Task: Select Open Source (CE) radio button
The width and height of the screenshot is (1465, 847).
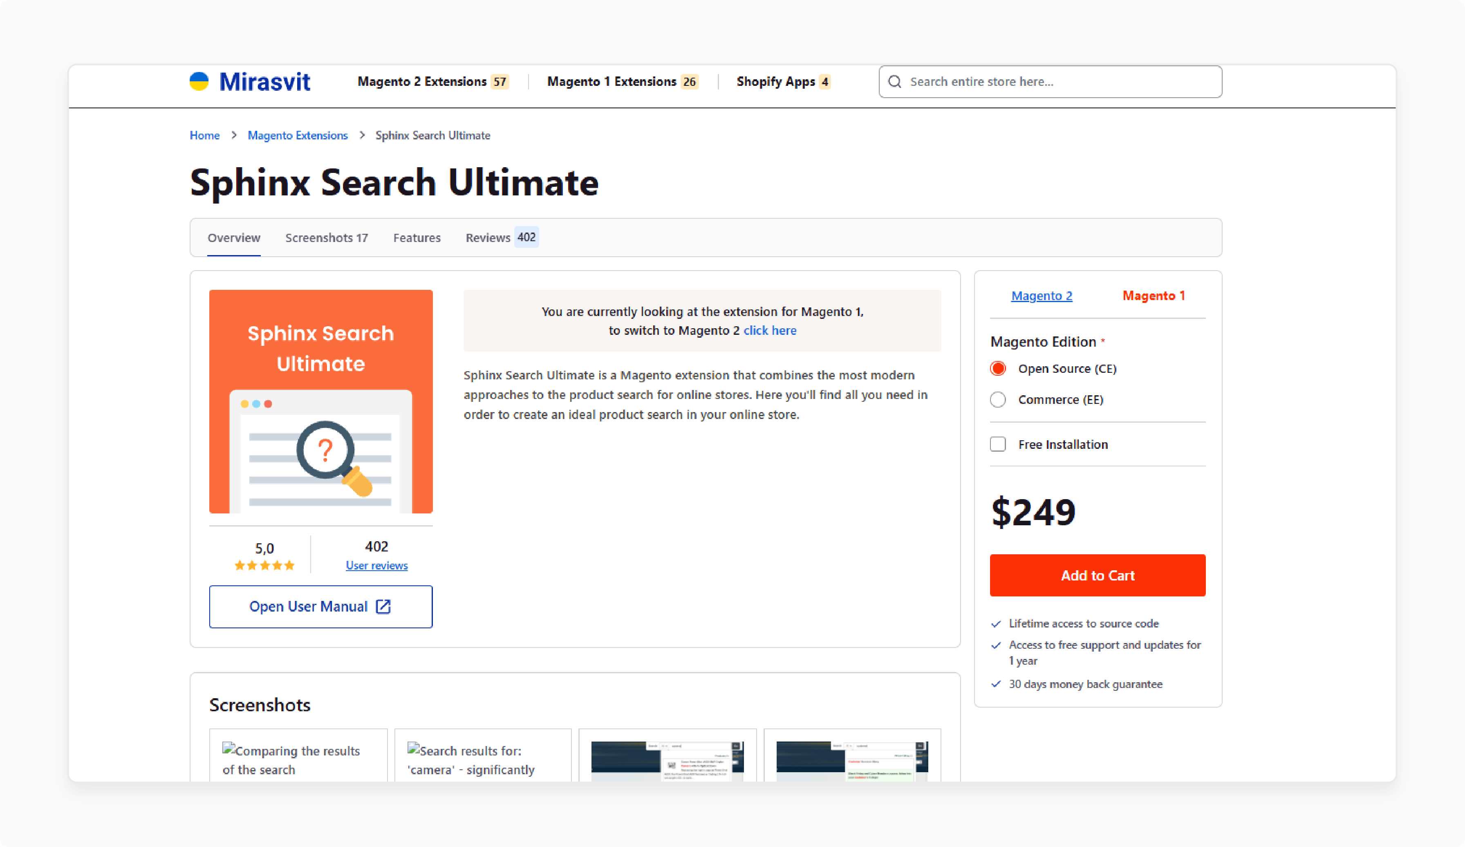Action: 998,369
